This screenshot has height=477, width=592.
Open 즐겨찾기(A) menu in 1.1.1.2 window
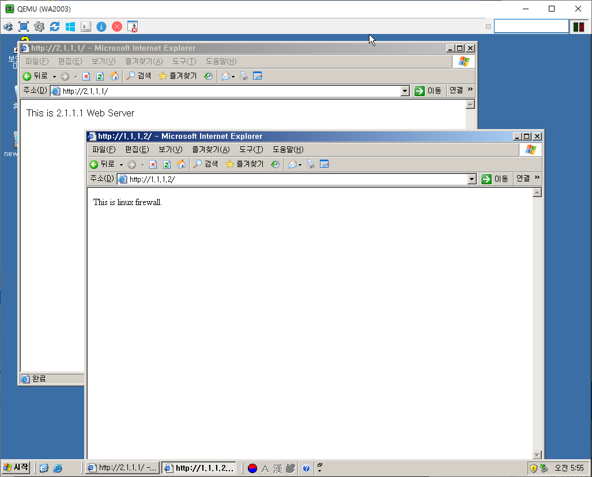coord(210,149)
